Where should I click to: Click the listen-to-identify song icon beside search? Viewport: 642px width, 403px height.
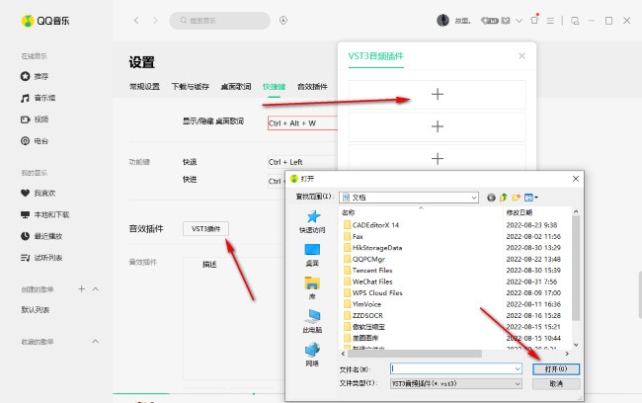tap(283, 20)
